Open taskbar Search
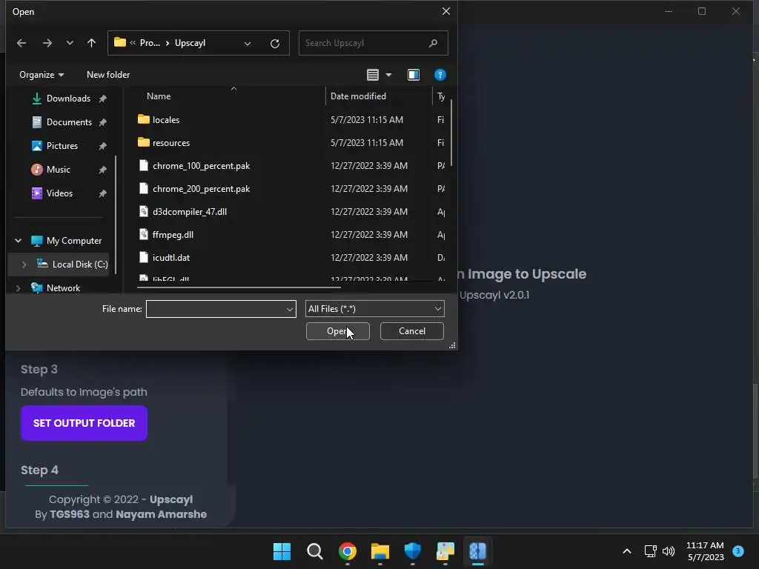 coord(314,551)
